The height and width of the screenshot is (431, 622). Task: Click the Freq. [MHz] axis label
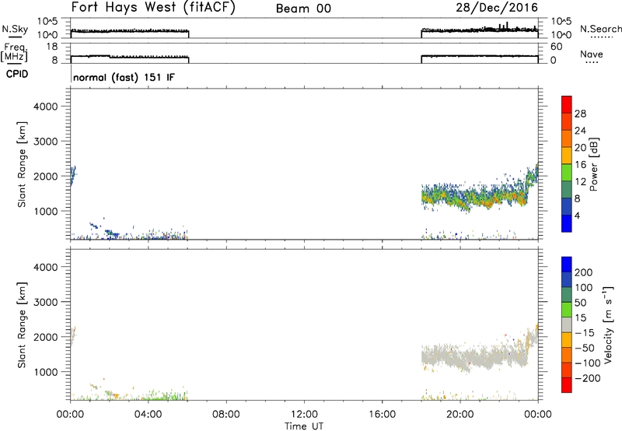pyautogui.click(x=15, y=52)
